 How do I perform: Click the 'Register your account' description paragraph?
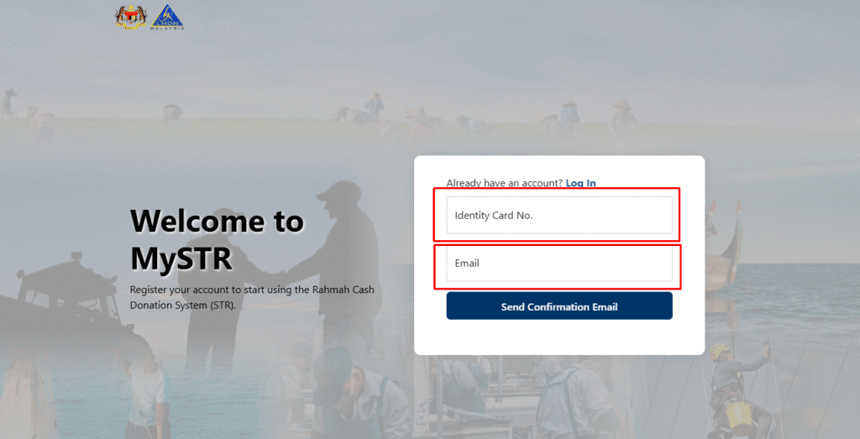pyautogui.click(x=252, y=297)
